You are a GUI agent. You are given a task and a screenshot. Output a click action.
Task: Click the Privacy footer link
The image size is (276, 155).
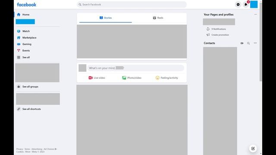pyautogui.click(x=19, y=149)
